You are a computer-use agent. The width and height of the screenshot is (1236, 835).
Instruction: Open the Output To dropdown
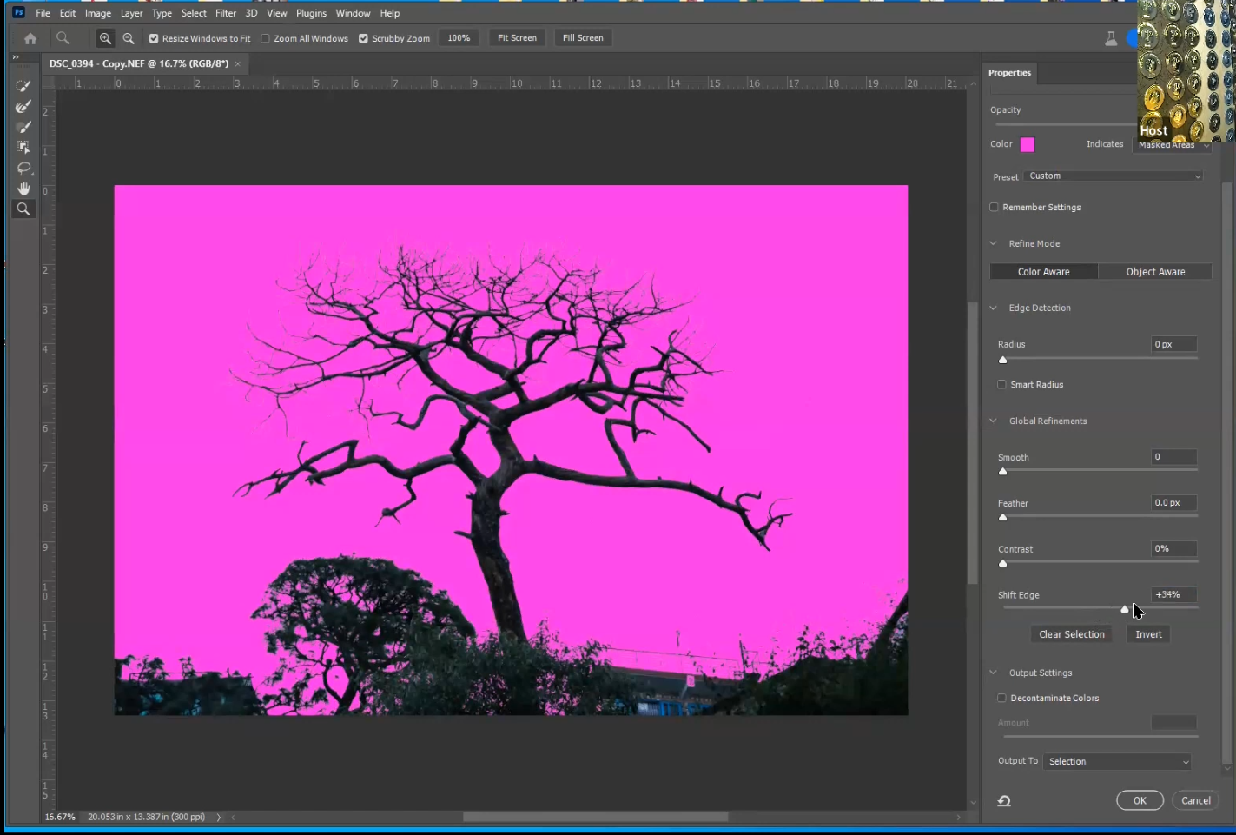pyautogui.click(x=1118, y=762)
